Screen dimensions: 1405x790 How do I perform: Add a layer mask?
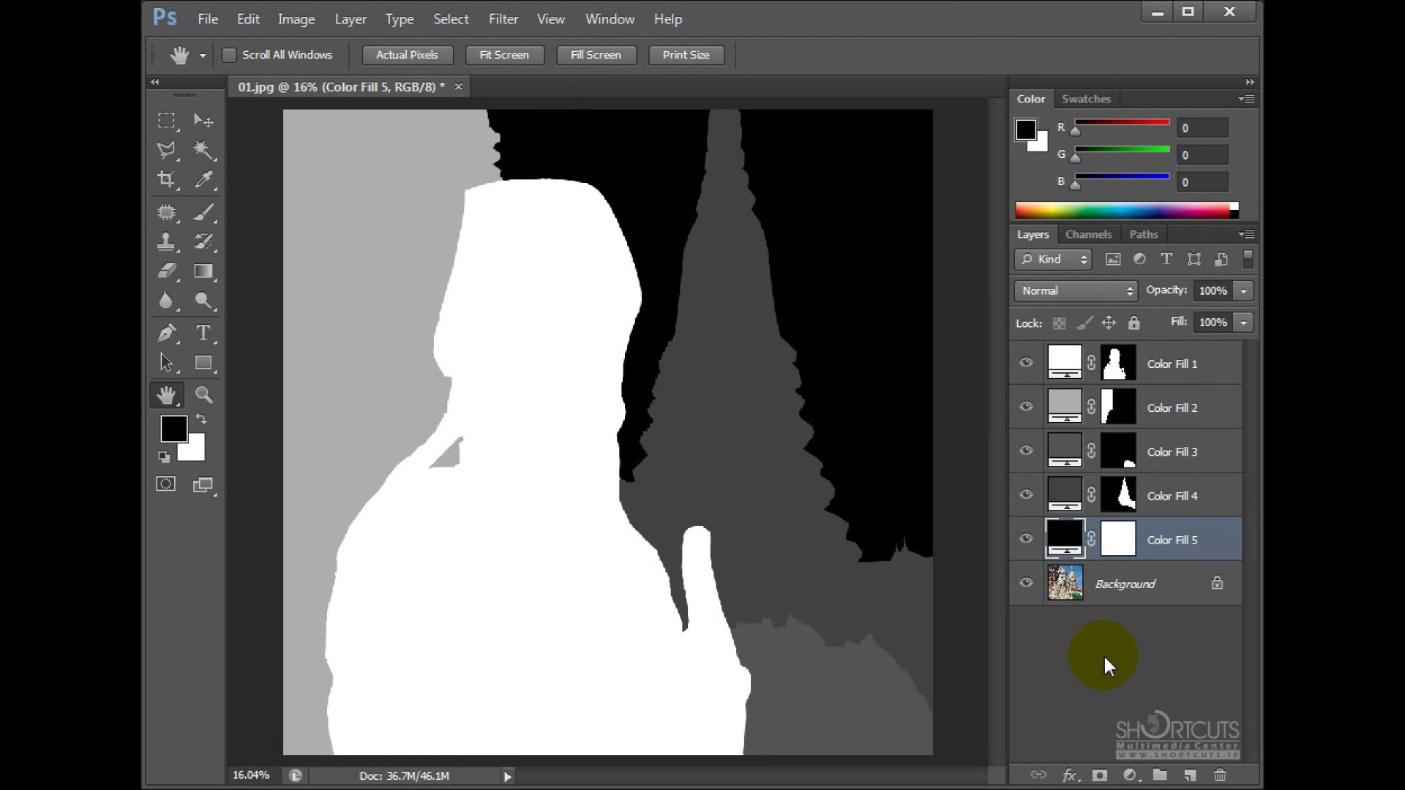[x=1099, y=775]
